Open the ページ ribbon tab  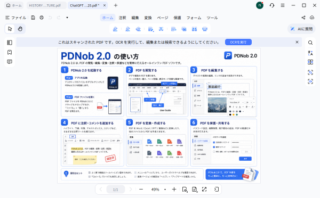163,18
